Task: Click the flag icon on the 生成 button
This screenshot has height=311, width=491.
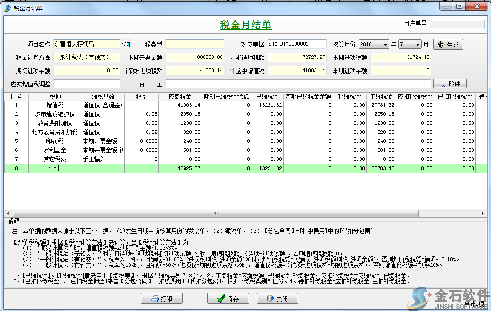Action: click(440, 44)
